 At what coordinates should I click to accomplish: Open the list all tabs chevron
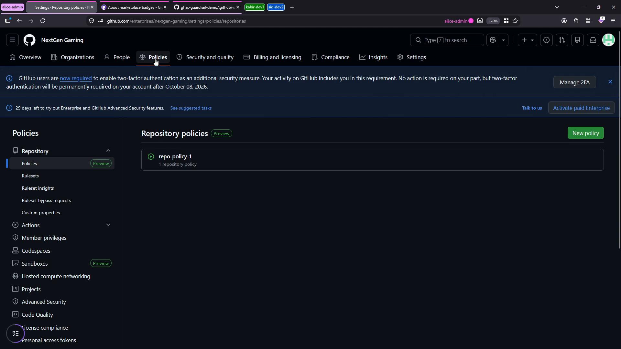pyautogui.click(x=557, y=7)
